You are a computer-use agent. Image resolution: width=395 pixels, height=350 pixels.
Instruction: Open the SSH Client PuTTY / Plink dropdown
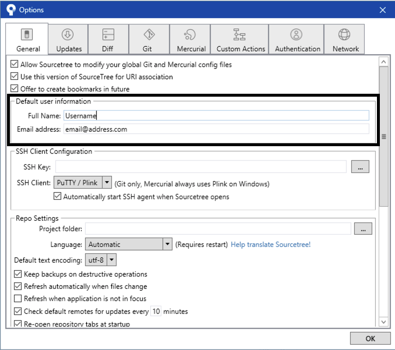83,182
